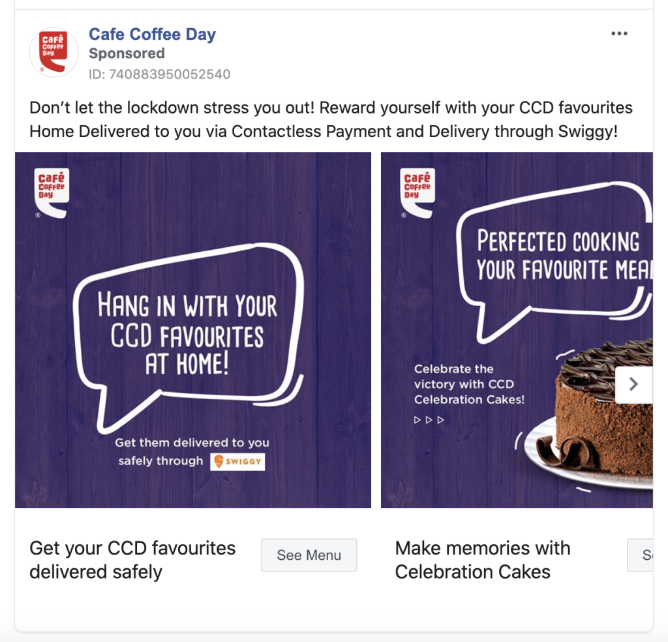Viewport: 668px width, 642px height.
Task: Click the Cafe Coffee Day profile logo
Action: pos(54,53)
